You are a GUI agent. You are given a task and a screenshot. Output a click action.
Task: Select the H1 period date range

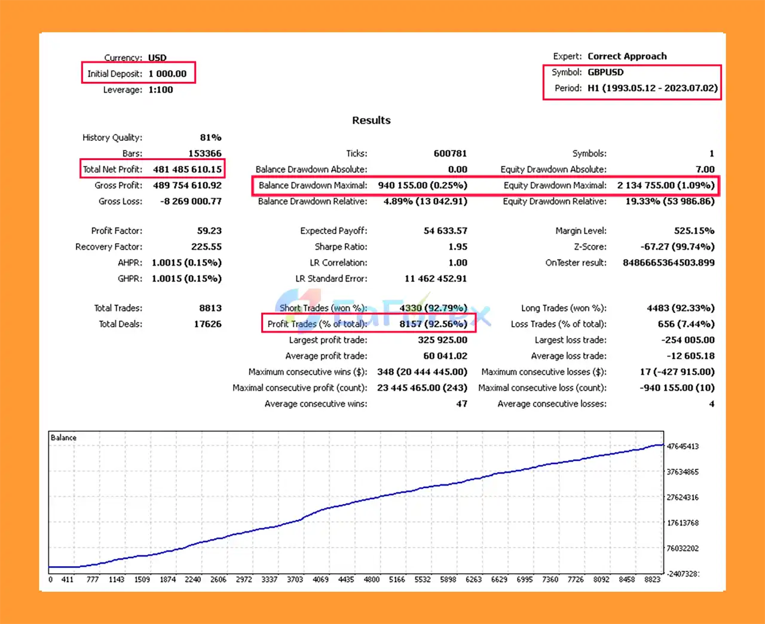652,88
